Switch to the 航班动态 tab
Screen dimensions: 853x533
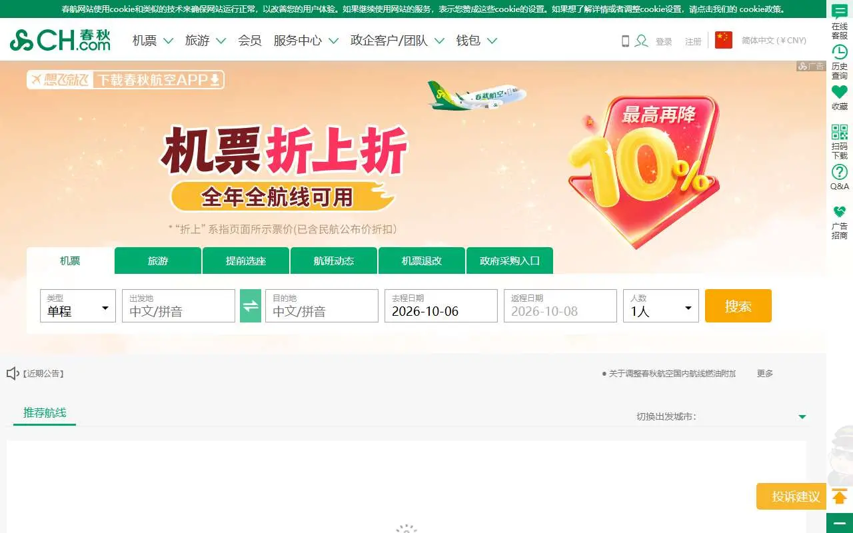click(334, 261)
